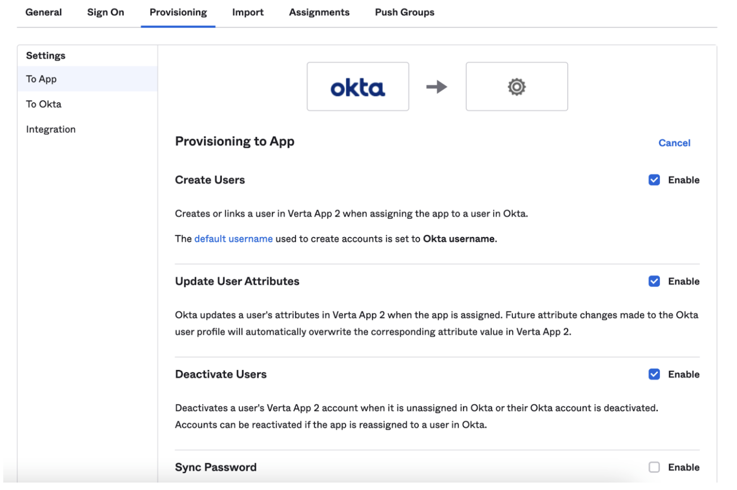Click the Cancel link
This screenshot has width=737, height=490.
(x=674, y=143)
